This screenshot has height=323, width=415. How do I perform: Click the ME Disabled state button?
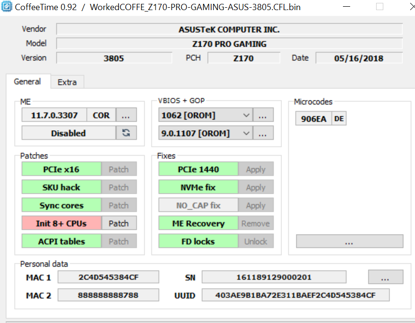[69, 133]
